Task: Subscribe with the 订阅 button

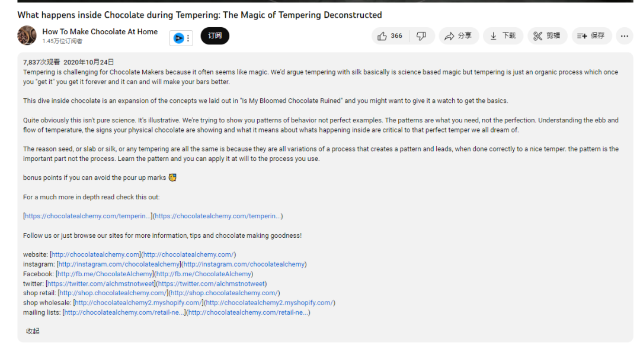Action: coord(215,36)
